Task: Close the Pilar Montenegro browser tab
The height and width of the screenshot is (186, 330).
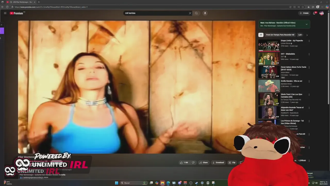Action: (35, 2)
